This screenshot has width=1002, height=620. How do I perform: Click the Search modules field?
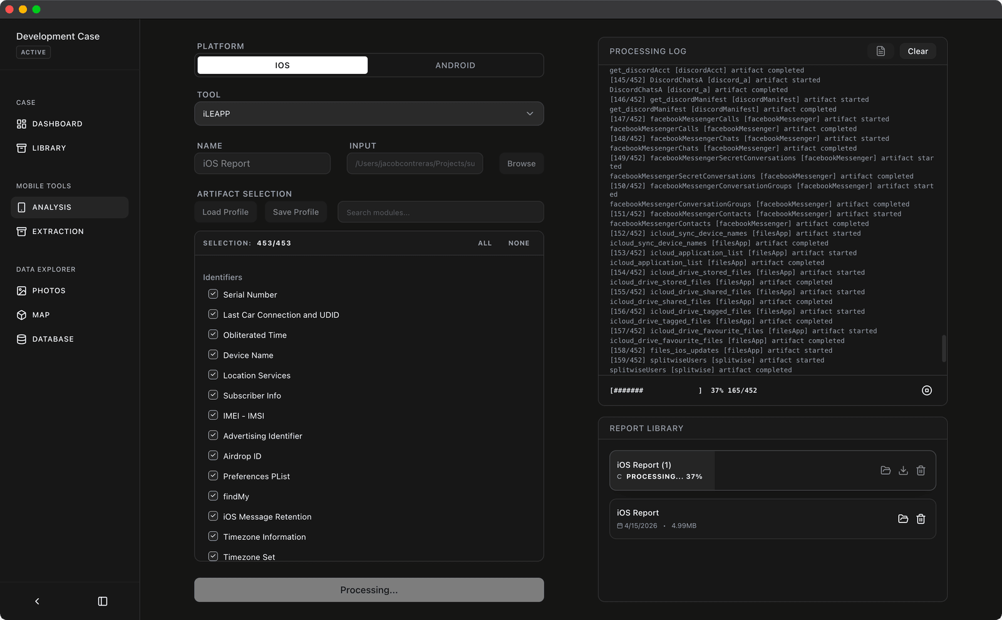[440, 212]
